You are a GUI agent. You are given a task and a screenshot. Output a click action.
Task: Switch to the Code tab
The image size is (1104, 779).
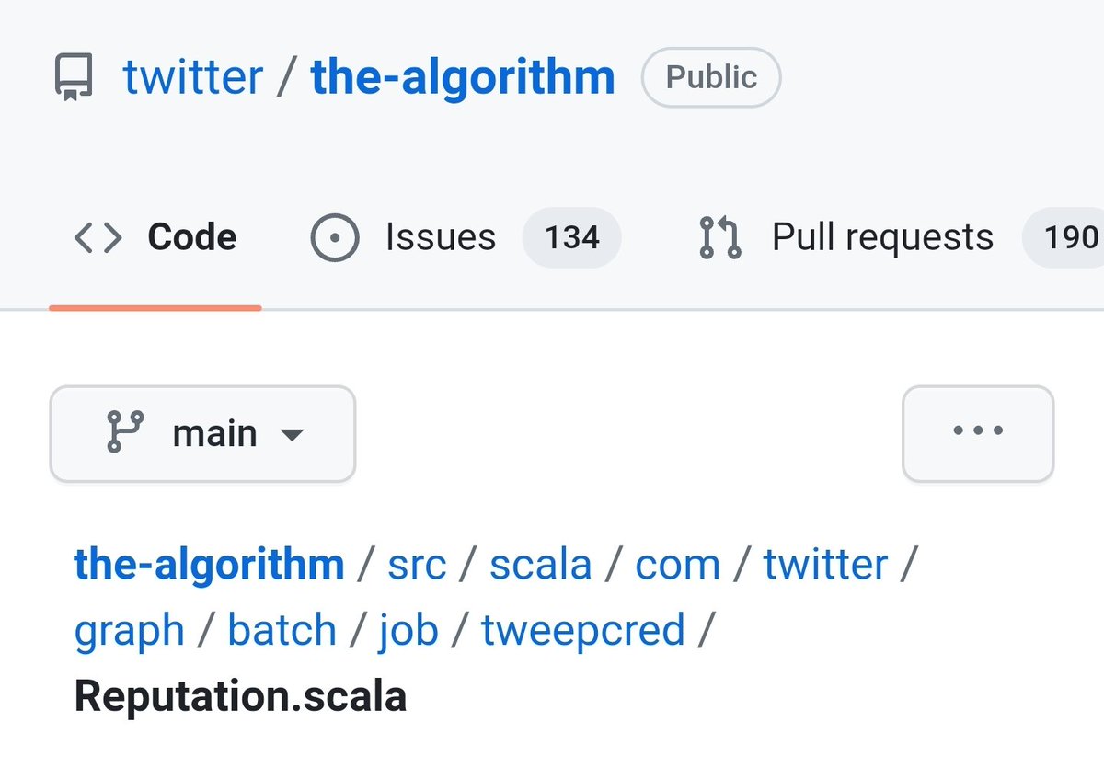191,237
